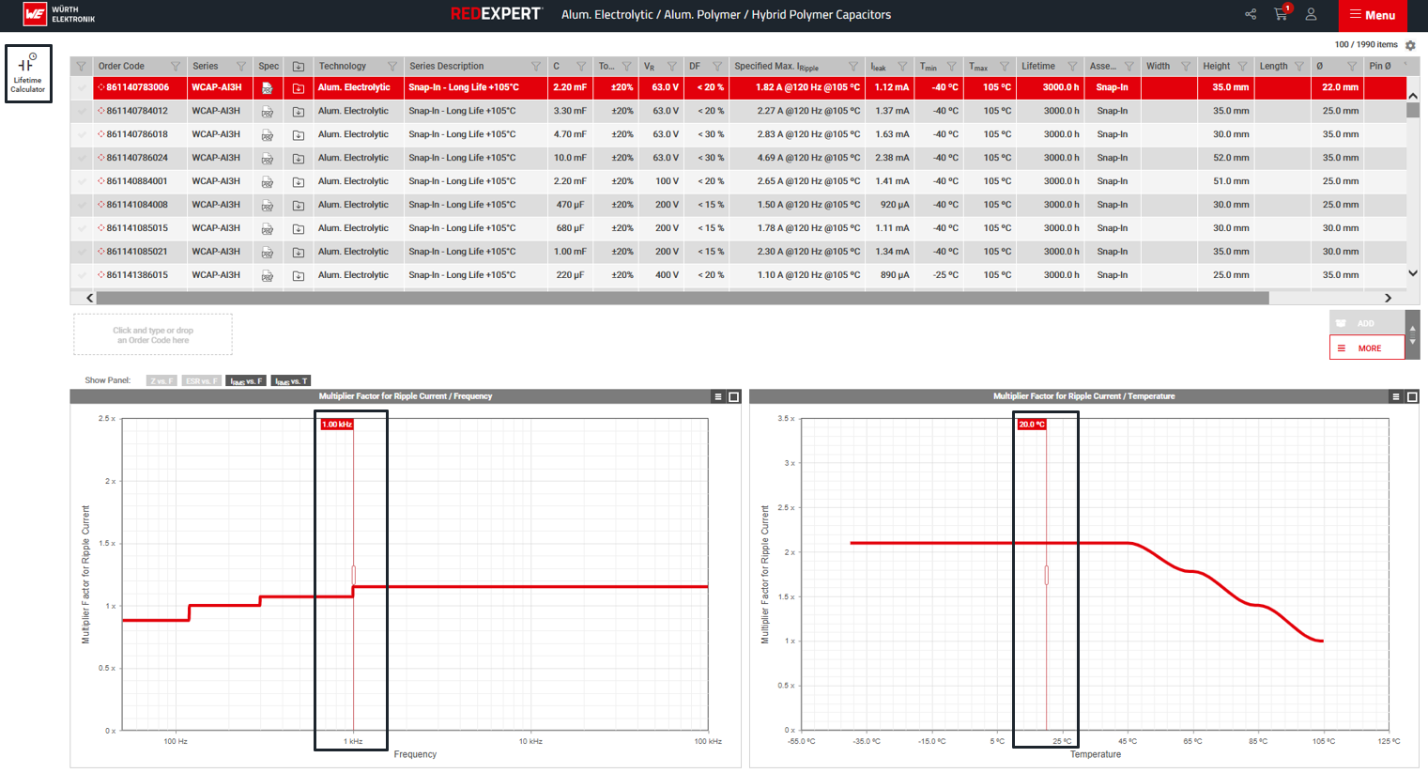This screenshot has width=1428, height=773.
Task: Click the REDEXPERT title link
Action: 496,14
